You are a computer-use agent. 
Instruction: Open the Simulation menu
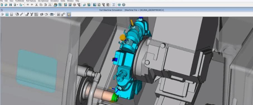tap(55, 1)
